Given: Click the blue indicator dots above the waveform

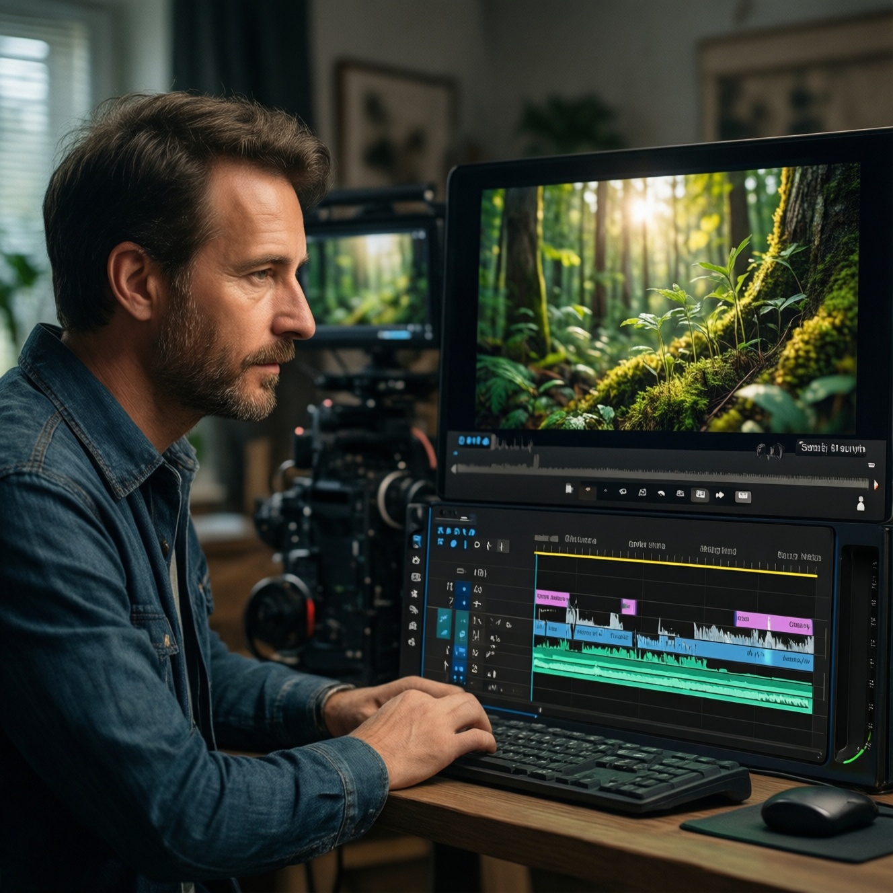Looking at the screenshot, I should pyautogui.click(x=474, y=441).
